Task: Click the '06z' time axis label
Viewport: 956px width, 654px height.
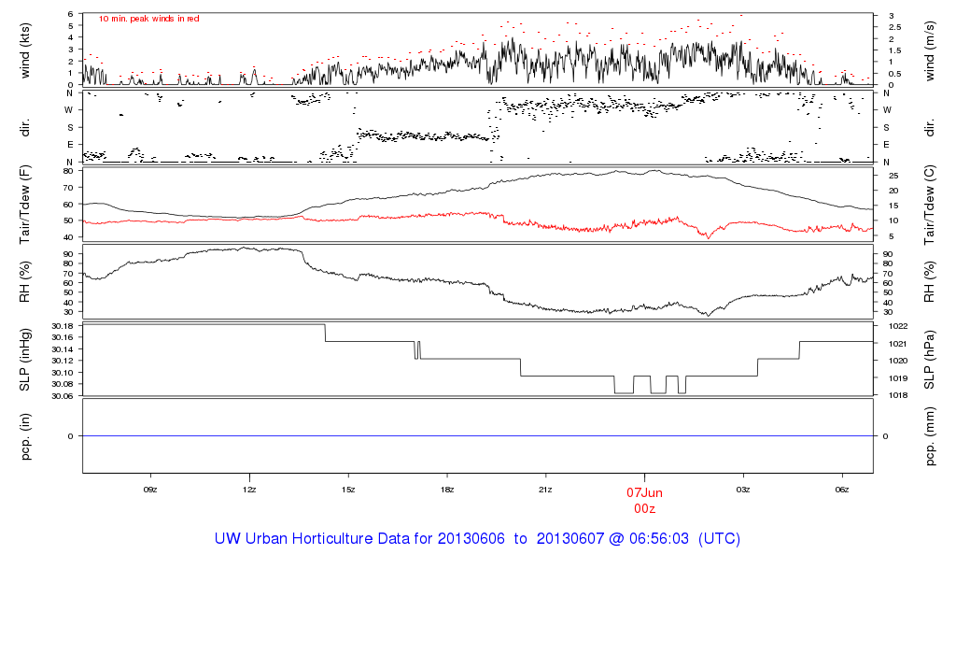Action: 842,490
